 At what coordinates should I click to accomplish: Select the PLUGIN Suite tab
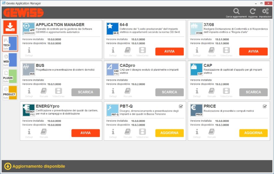10,76
